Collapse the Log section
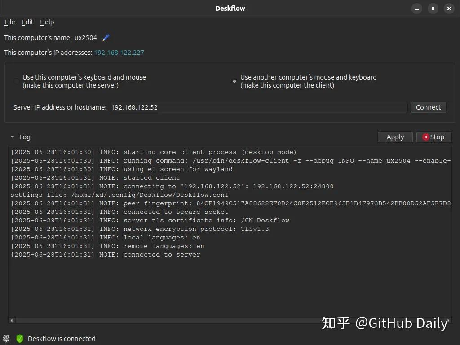Viewport: 460px width, 345px height. click(x=13, y=137)
